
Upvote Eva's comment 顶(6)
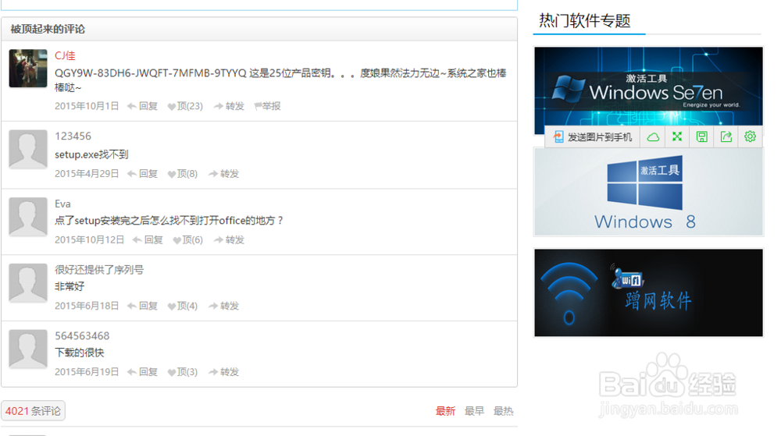pos(187,239)
